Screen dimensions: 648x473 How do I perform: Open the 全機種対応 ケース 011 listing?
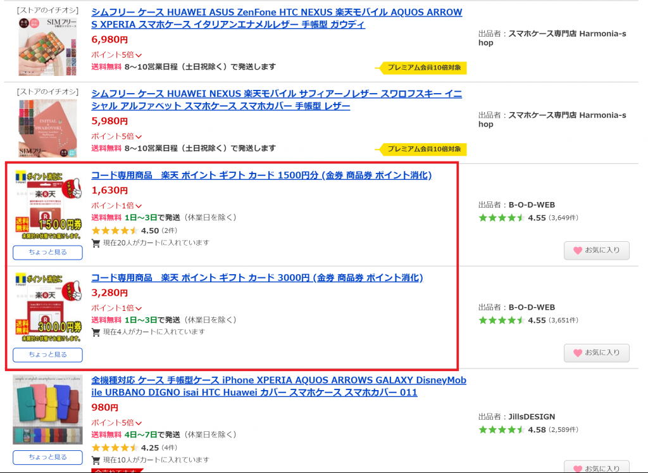278,386
